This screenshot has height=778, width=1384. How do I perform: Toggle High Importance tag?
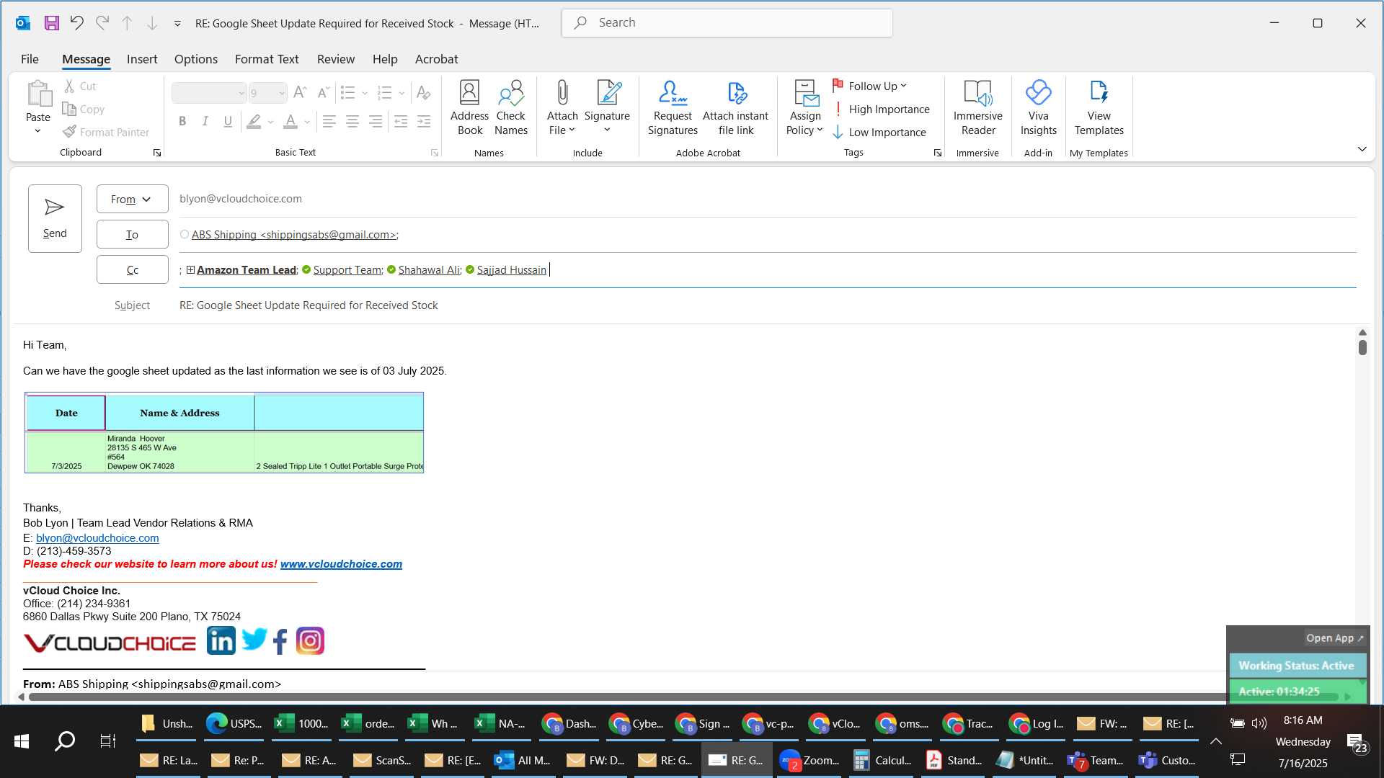coord(881,109)
